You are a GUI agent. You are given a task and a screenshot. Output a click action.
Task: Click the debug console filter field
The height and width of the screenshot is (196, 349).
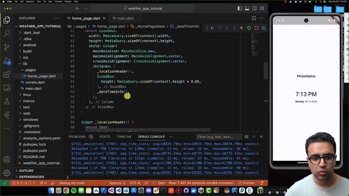click(218, 137)
